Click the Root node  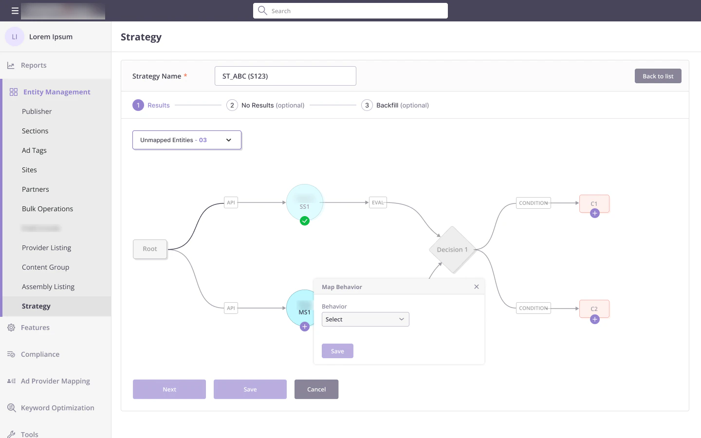click(150, 249)
